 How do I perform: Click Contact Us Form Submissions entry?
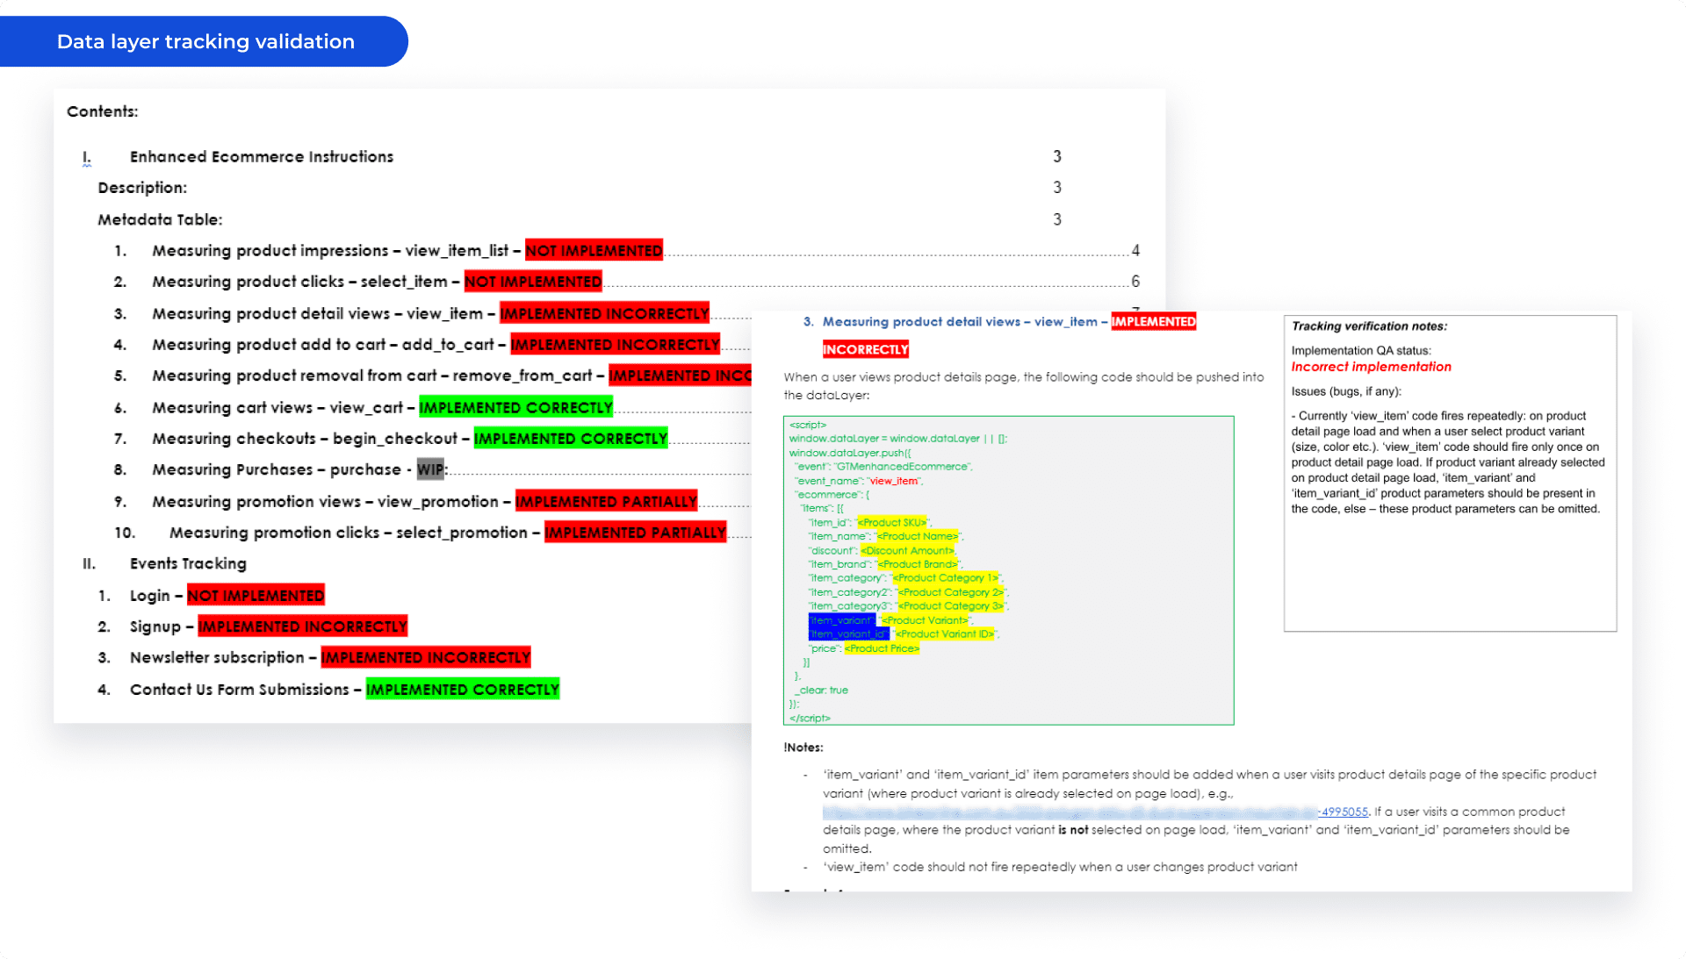(241, 690)
